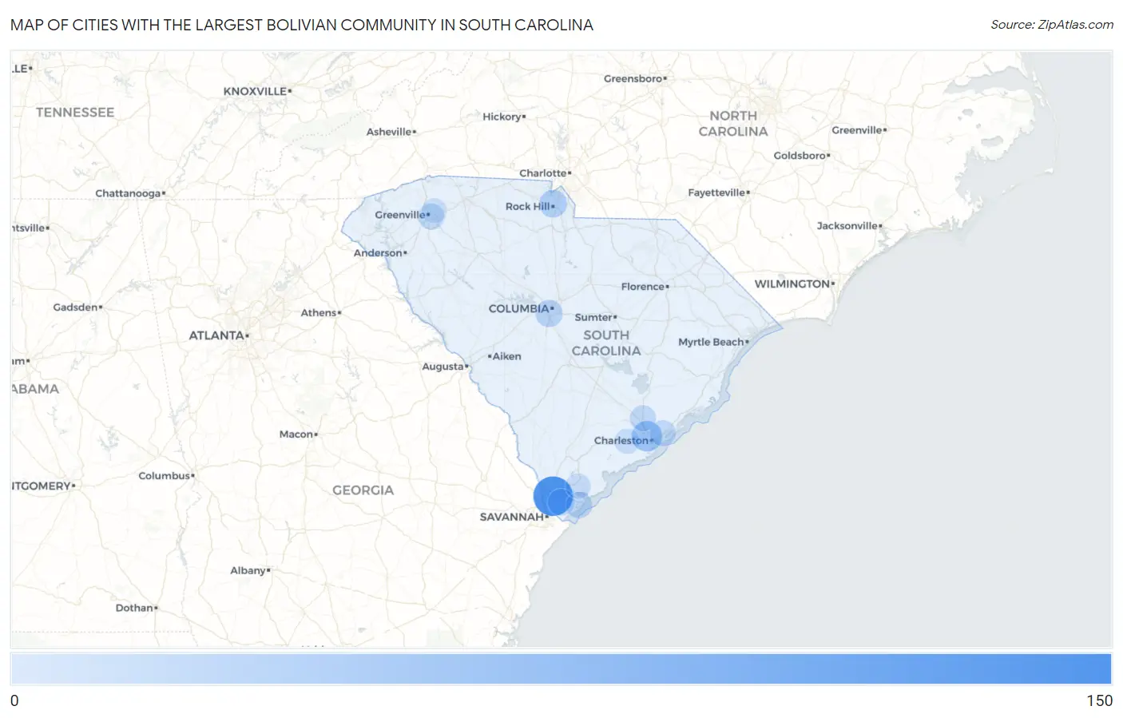The width and height of the screenshot is (1123, 718).
Task: Click the GEORGIA state label
Action: pyautogui.click(x=363, y=490)
